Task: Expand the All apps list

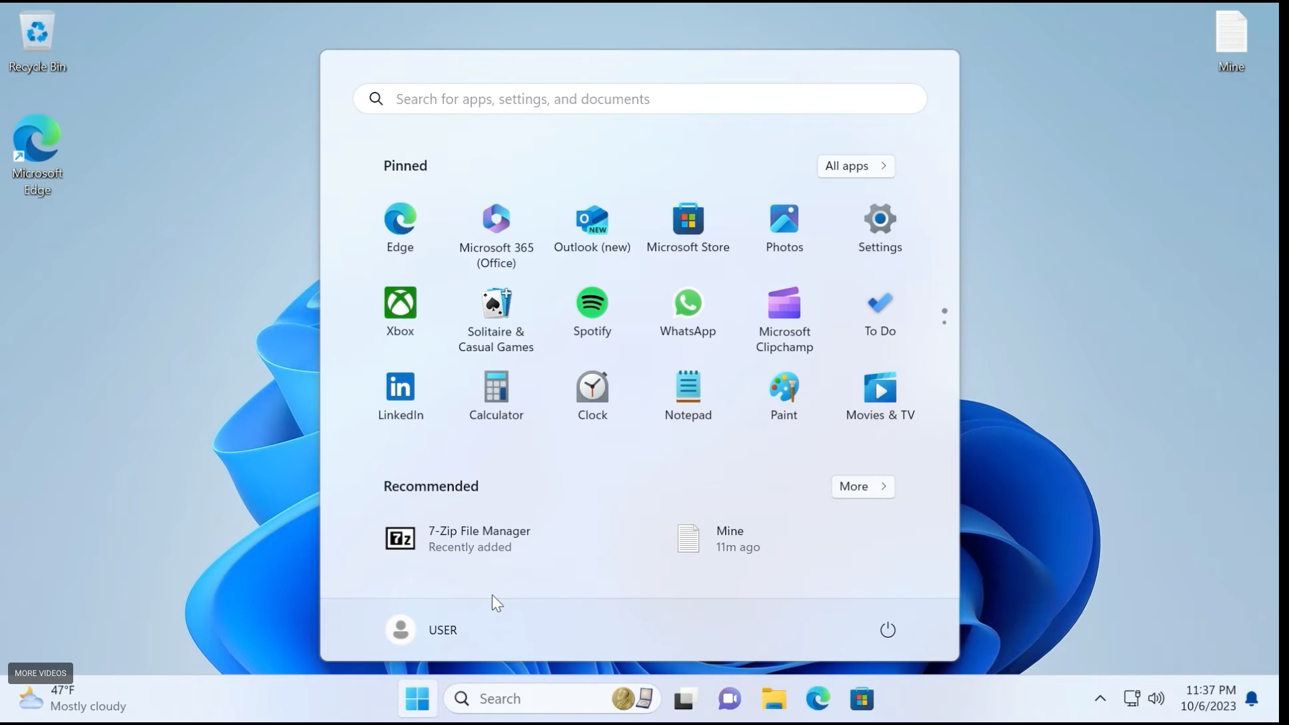Action: click(855, 166)
